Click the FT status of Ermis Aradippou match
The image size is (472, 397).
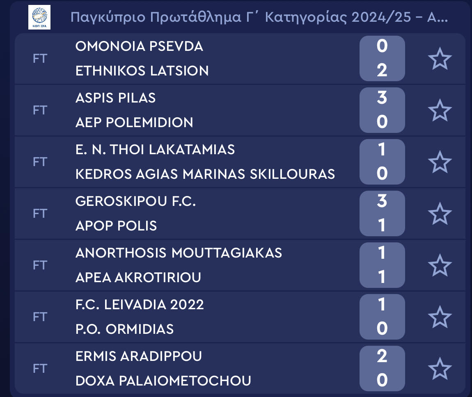click(x=40, y=368)
